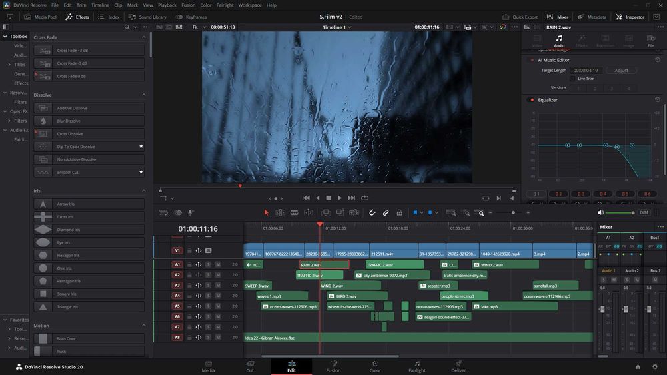Collapse the Favorites section
The width and height of the screenshot is (667, 375).
5,320
